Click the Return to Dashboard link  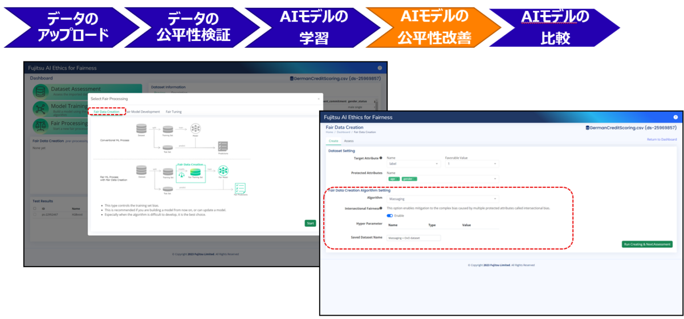(x=662, y=140)
